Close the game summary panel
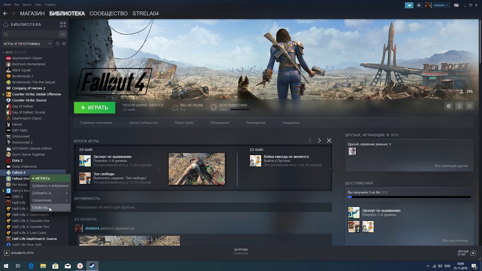Screen dimensions: 482x271 pyautogui.click(x=329, y=140)
